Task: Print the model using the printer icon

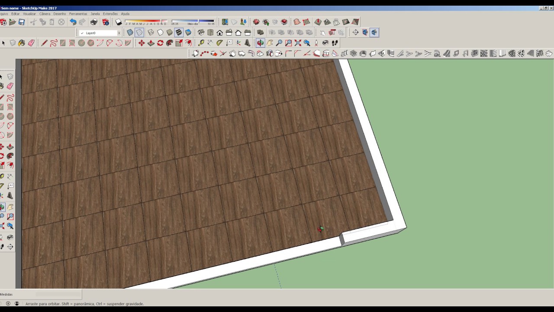Action: [94, 22]
